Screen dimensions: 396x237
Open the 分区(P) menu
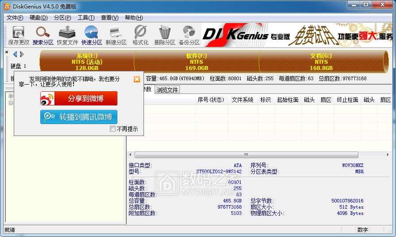[62, 18]
